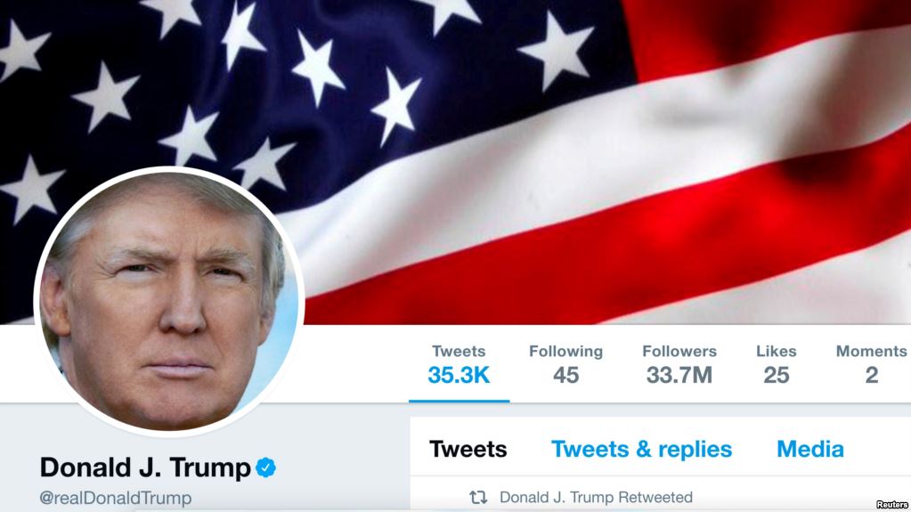Open the Followers list label
The height and width of the screenshot is (512, 911).
point(679,352)
